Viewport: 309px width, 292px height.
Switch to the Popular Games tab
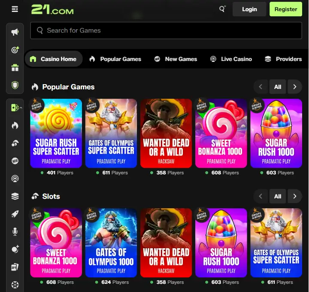coord(115,59)
